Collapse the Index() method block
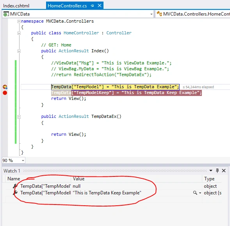 (19, 51)
